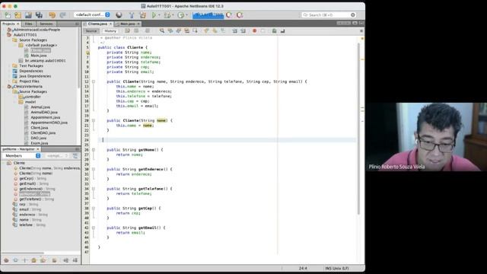487x274 pixels.
Task: Click the Redo toolbar icon
Action: point(62,15)
